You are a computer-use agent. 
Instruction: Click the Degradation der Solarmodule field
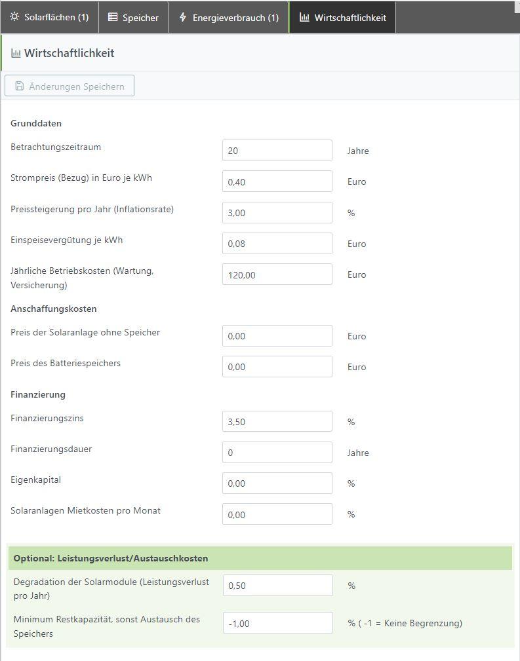pos(277,585)
